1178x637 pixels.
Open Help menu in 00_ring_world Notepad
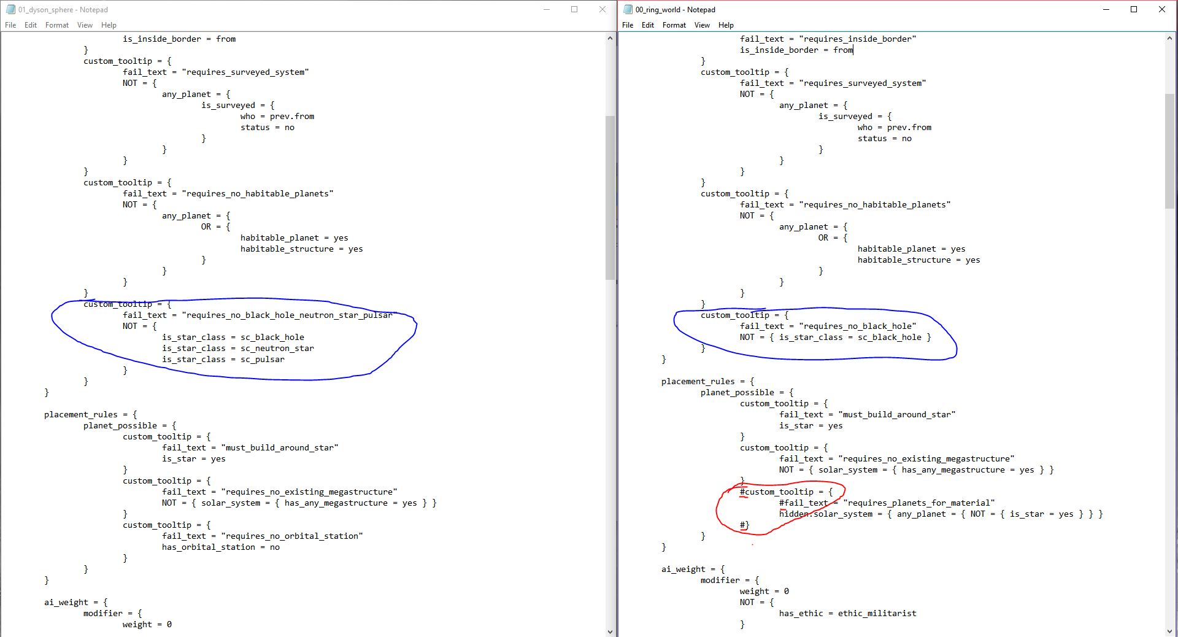click(x=726, y=25)
